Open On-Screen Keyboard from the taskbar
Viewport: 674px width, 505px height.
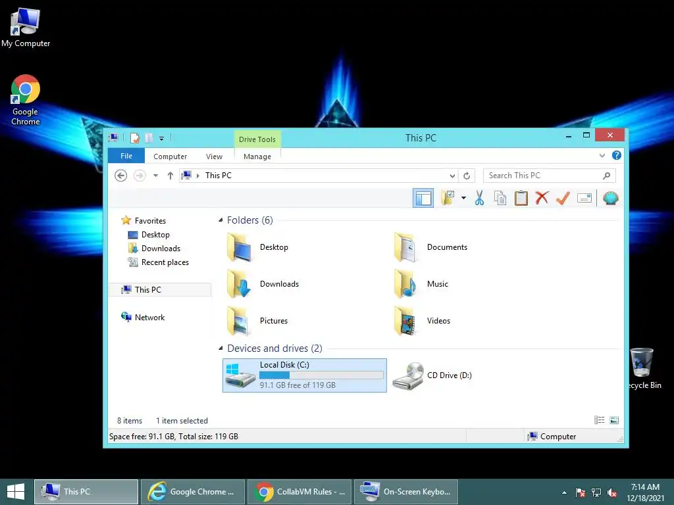(405, 492)
